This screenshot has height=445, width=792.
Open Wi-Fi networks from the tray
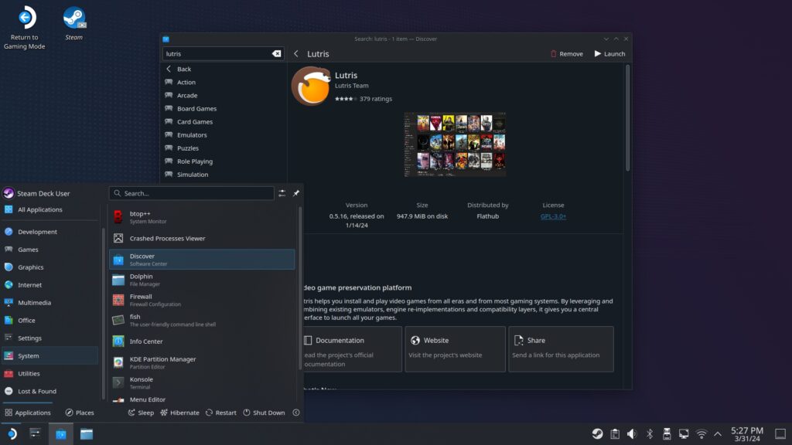(x=702, y=434)
